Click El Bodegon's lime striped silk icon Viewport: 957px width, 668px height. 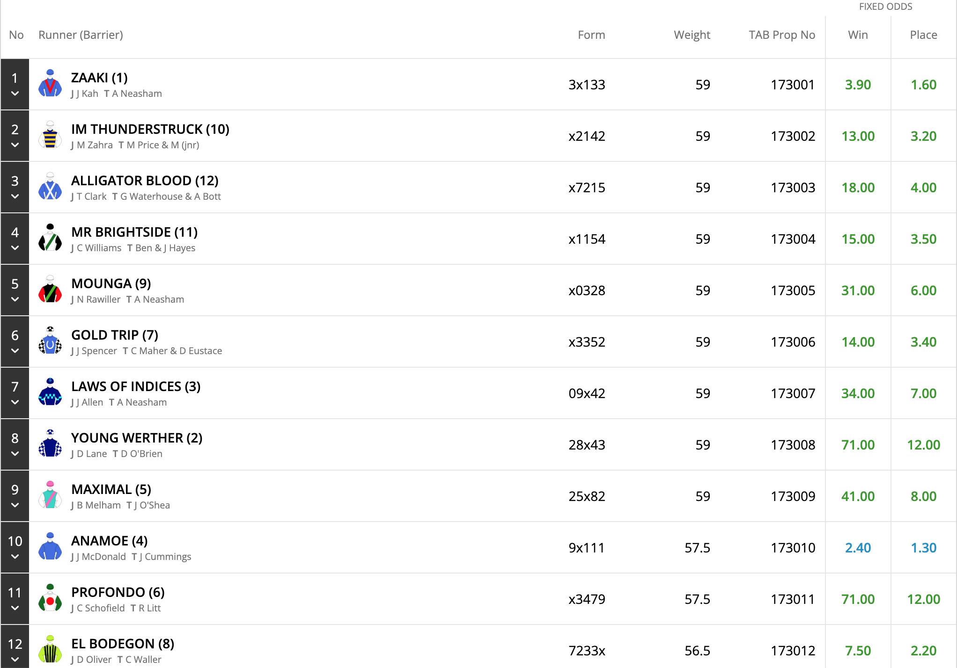pyautogui.click(x=50, y=650)
